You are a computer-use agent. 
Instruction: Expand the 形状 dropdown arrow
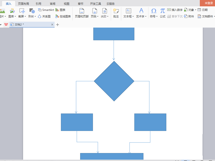(x=35, y=16)
